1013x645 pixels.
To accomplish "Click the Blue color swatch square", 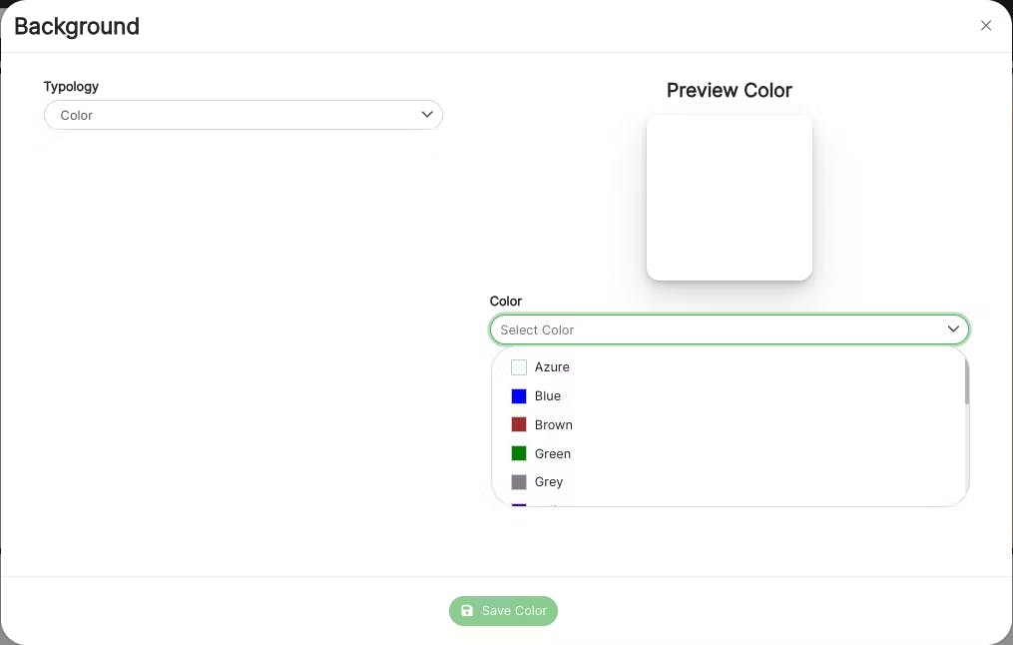I will pyautogui.click(x=519, y=396).
